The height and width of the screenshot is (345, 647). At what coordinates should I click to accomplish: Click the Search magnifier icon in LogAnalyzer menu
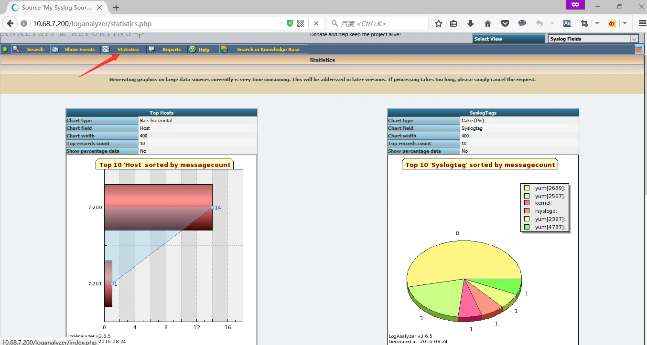[x=16, y=49]
